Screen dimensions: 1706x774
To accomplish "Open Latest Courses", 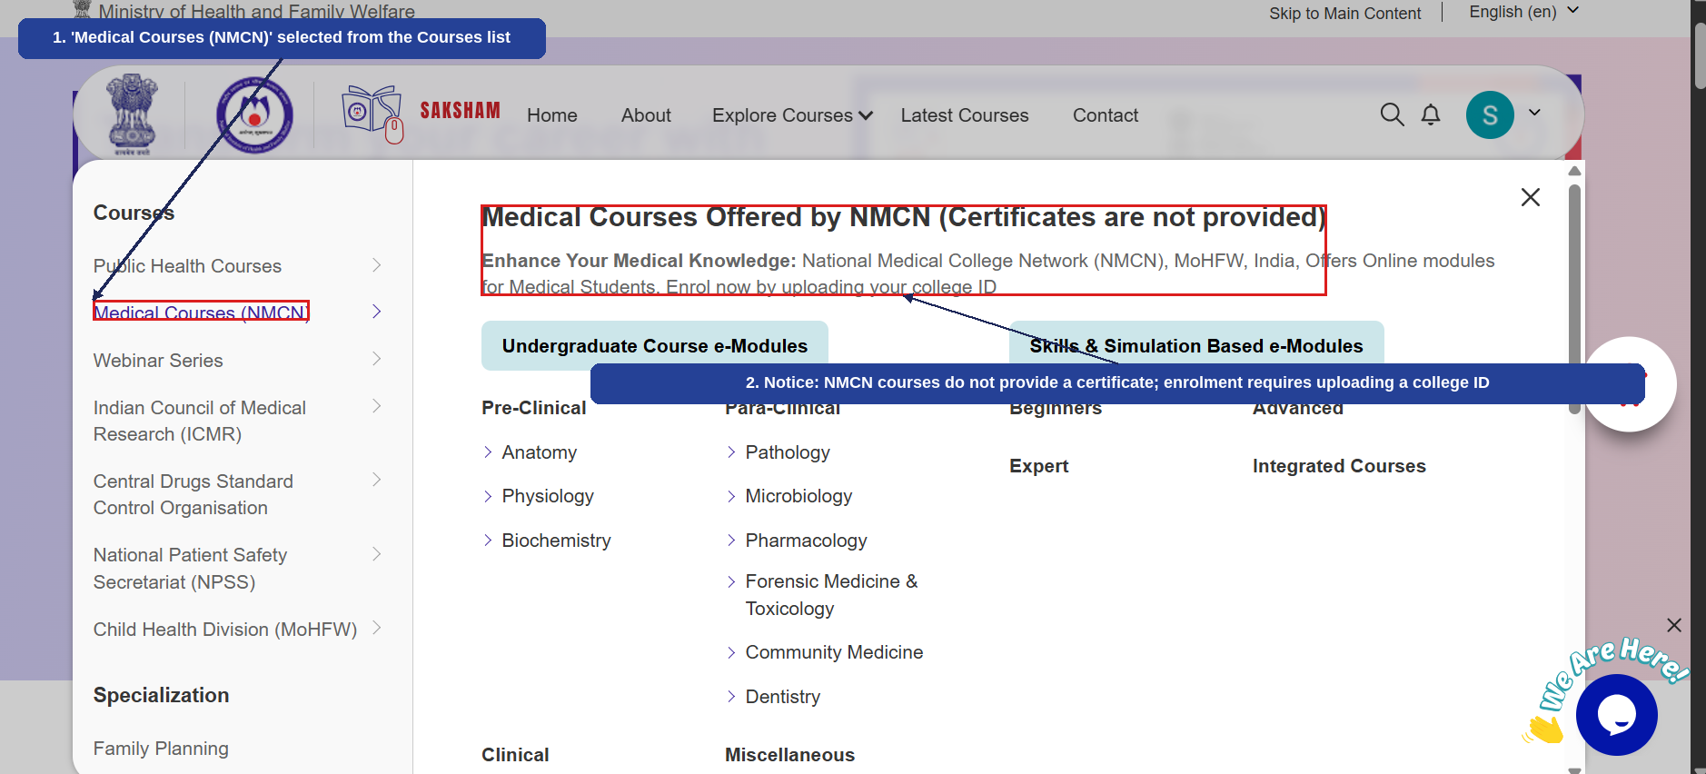I will (x=965, y=115).
